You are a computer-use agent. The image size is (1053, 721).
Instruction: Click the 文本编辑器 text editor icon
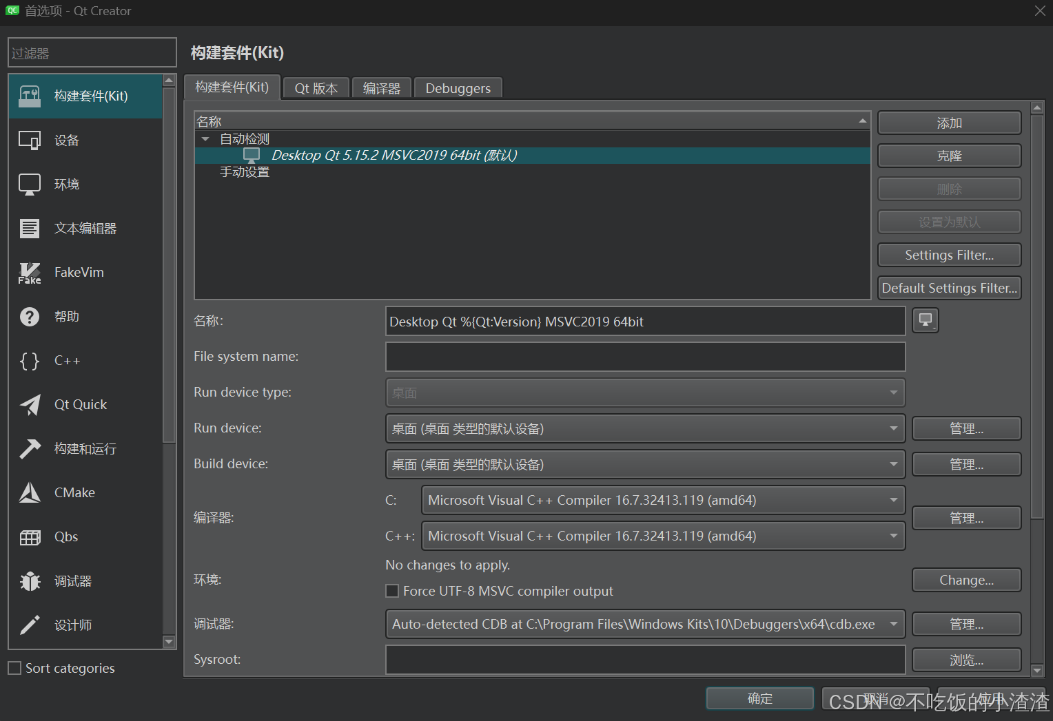pyautogui.click(x=30, y=228)
